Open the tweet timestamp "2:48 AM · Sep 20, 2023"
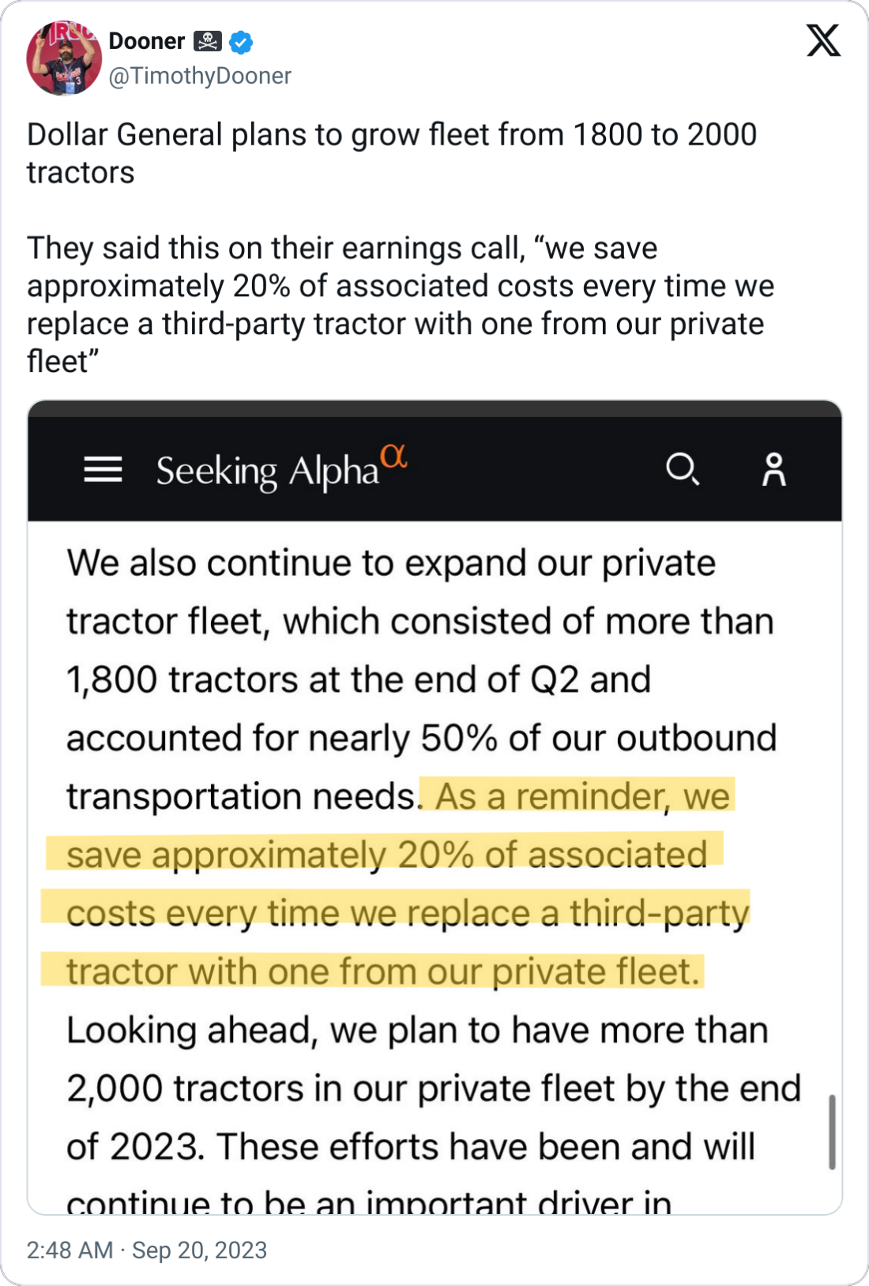This screenshot has height=1286, width=869. [147, 1250]
